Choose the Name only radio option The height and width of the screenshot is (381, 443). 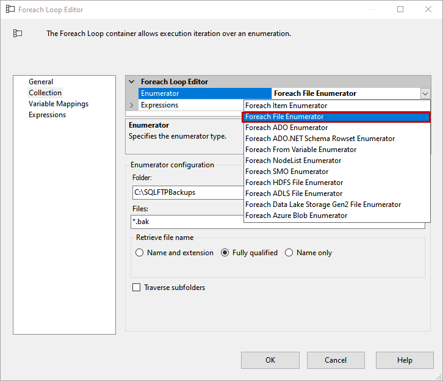coord(289,253)
